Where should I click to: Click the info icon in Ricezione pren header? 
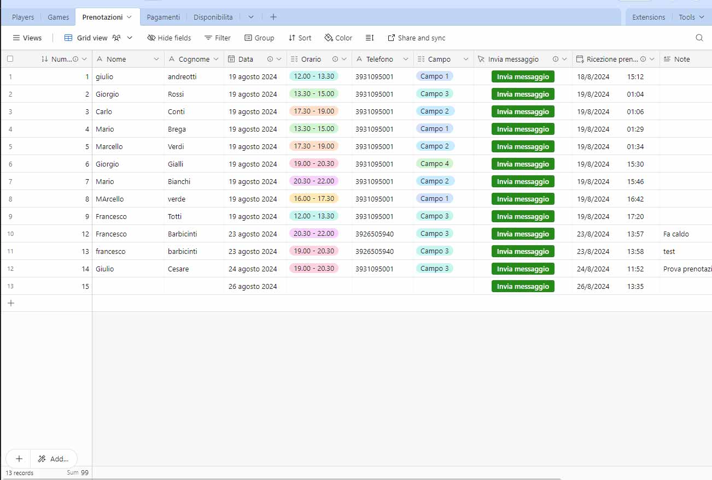[643, 59]
